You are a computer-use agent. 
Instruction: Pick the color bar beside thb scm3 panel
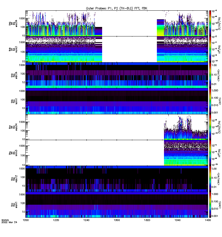210,49
